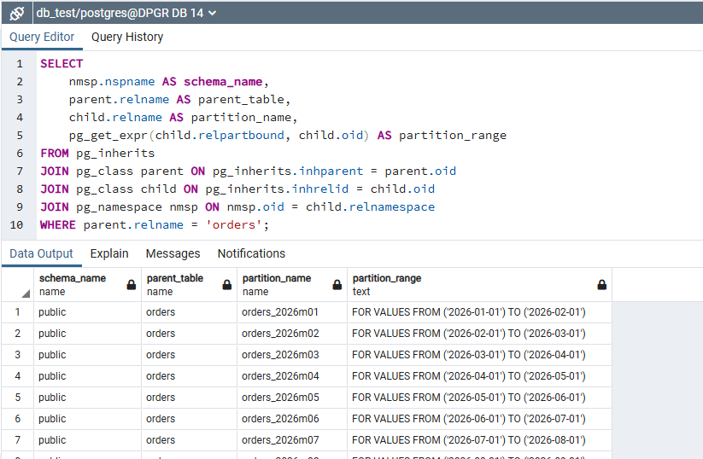Screen dimensions: 703x459
Task: Select result row number 6
Action: click(x=17, y=419)
